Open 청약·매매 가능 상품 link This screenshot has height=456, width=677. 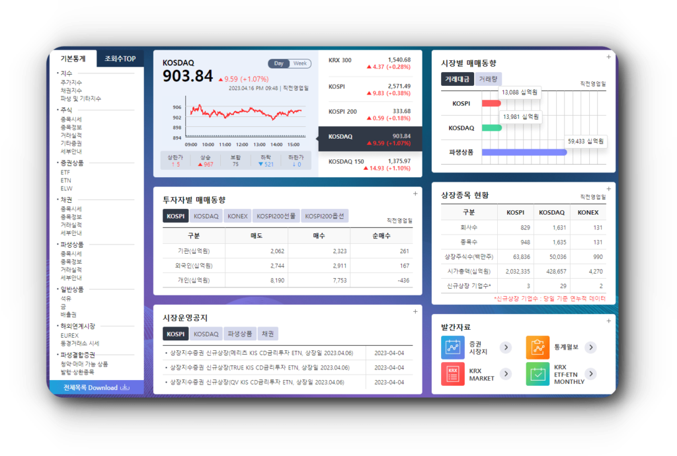84,363
